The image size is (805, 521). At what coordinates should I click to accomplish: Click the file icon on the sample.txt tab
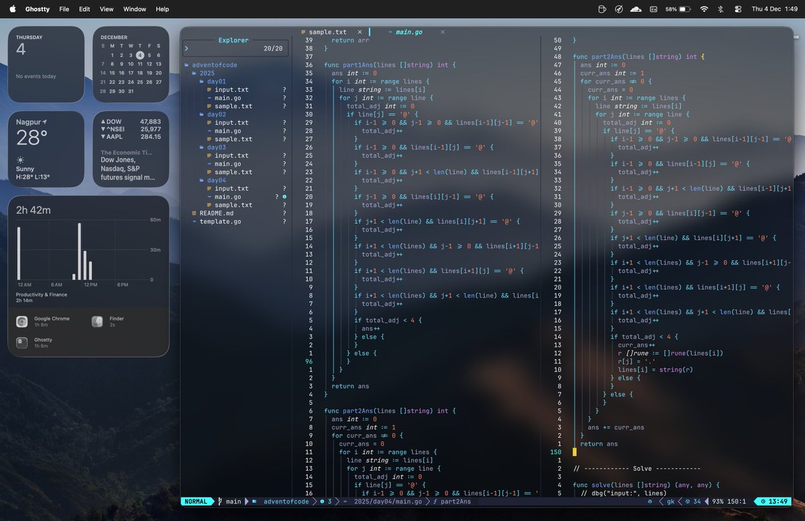[x=305, y=32]
